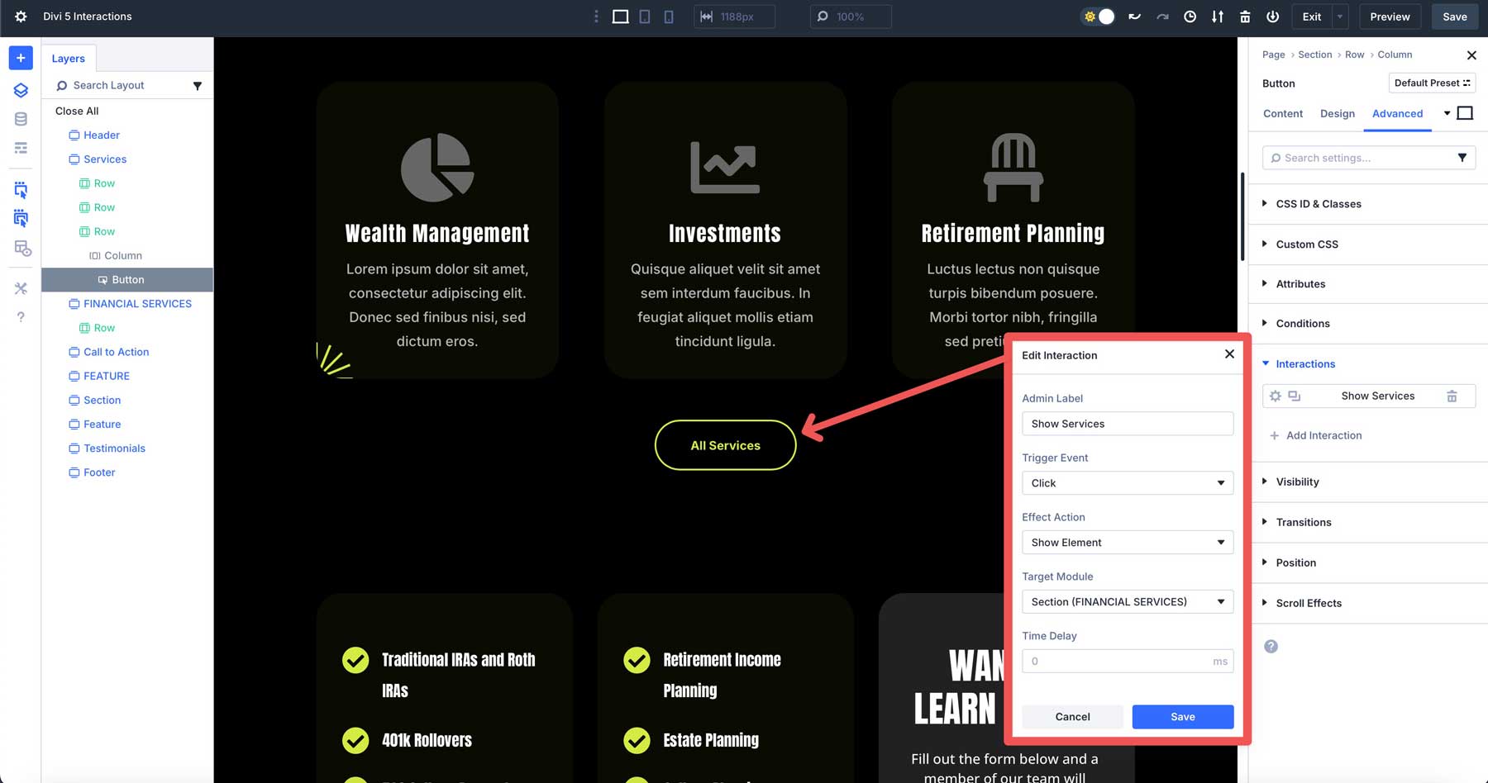Switch to the Design tab
1488x783 pixels.
(x=1337, y=113)
